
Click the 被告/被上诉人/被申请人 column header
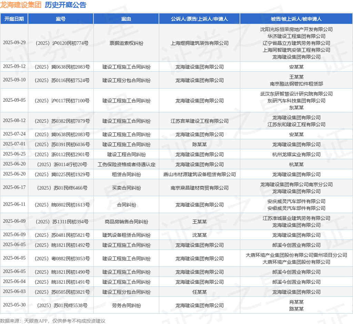tap(296, 19)
